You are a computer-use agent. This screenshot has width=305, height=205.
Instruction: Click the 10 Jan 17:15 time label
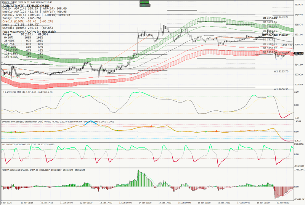47,203
